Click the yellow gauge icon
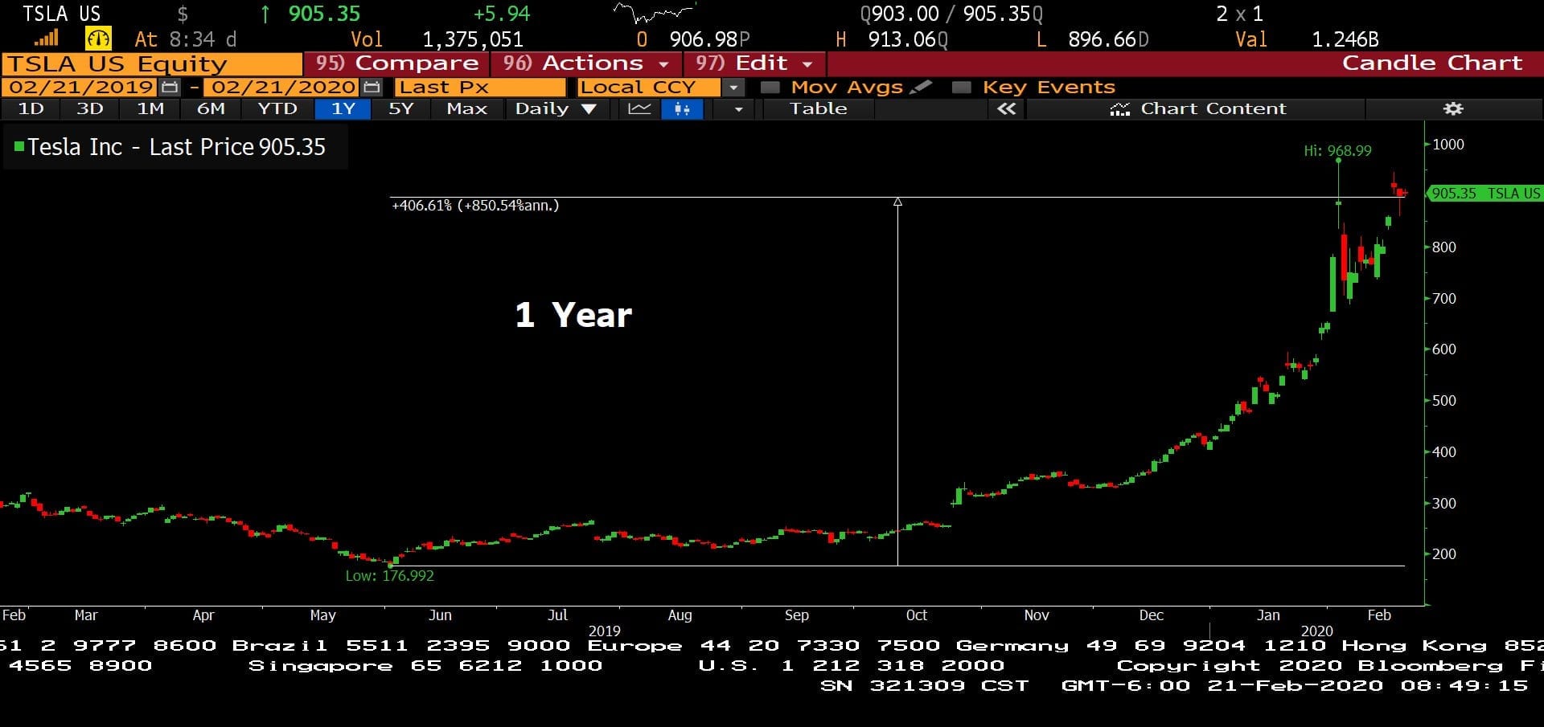Viewport: 1544px width, 727px height. [x=98, y=39]
